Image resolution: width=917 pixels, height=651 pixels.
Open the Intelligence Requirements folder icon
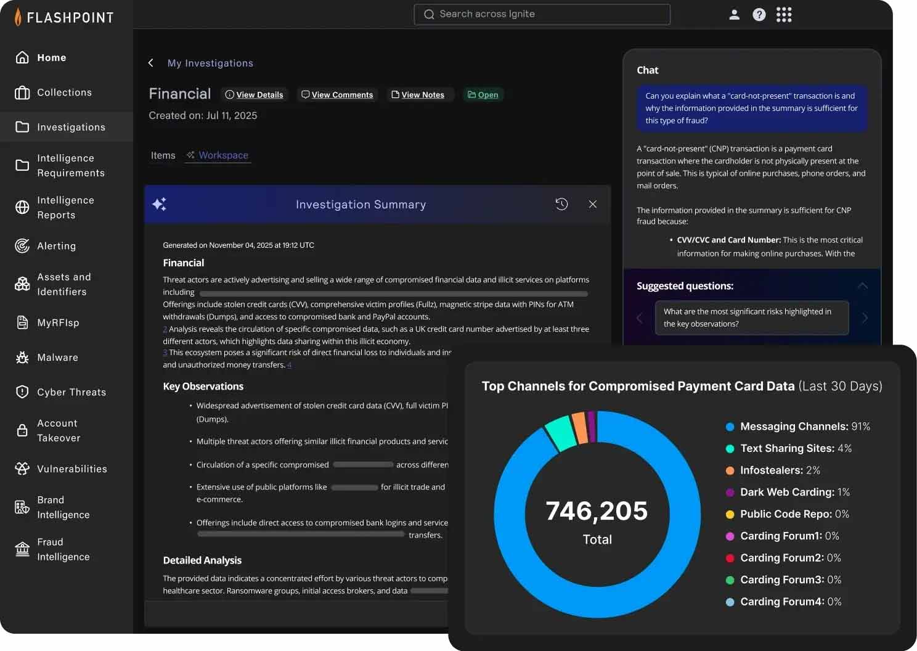[x=22, y=165]
